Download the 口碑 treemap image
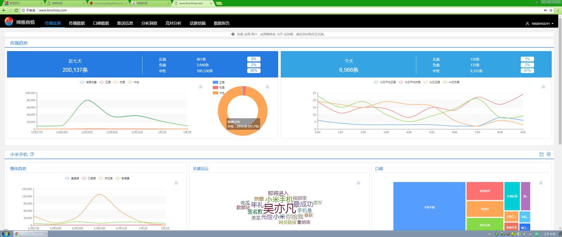Viewport: 562px width, 237px height. 541,182
